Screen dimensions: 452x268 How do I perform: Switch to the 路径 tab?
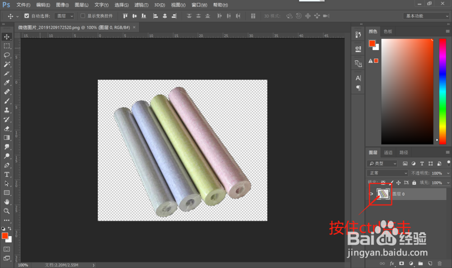pos(404,152)
